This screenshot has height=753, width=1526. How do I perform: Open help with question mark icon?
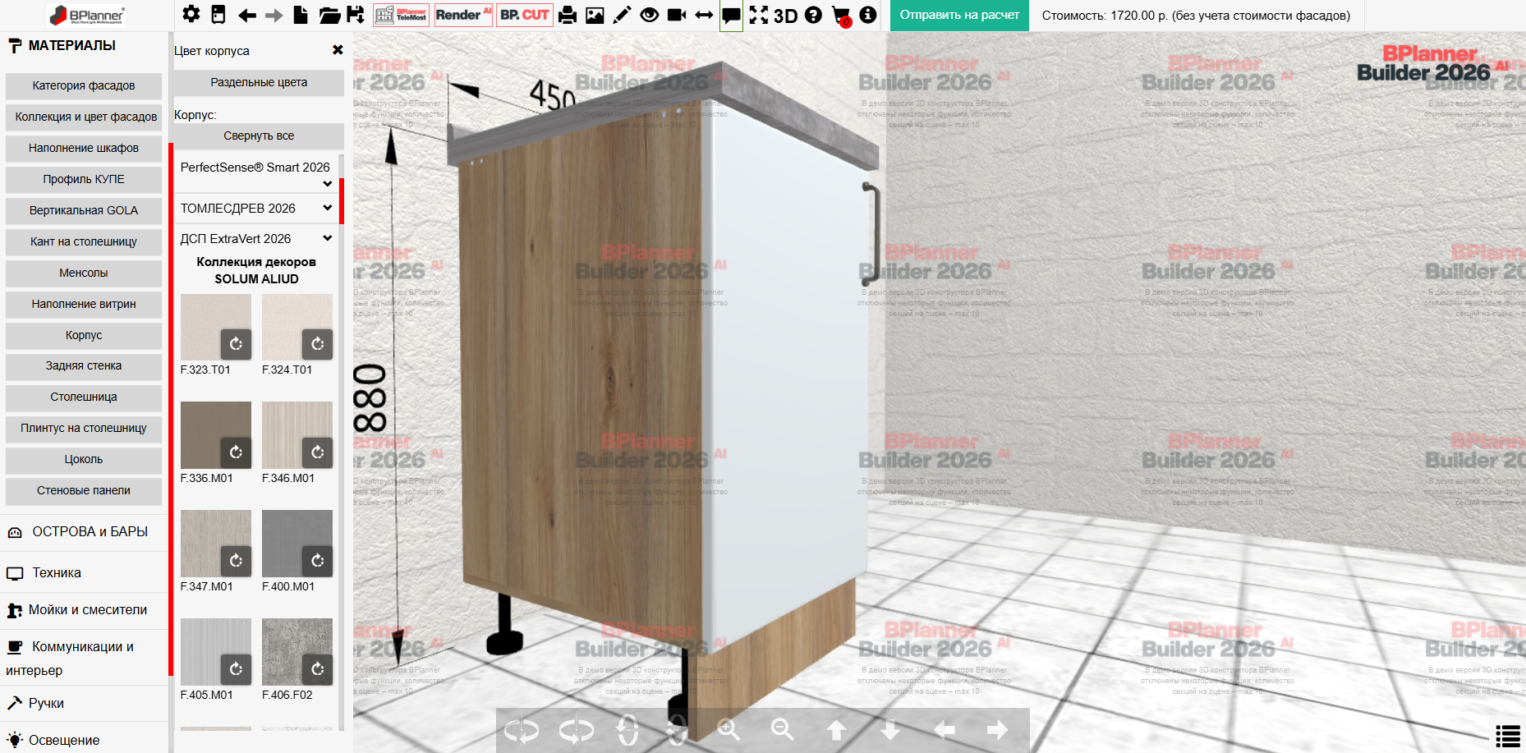[x=813, y=15]
